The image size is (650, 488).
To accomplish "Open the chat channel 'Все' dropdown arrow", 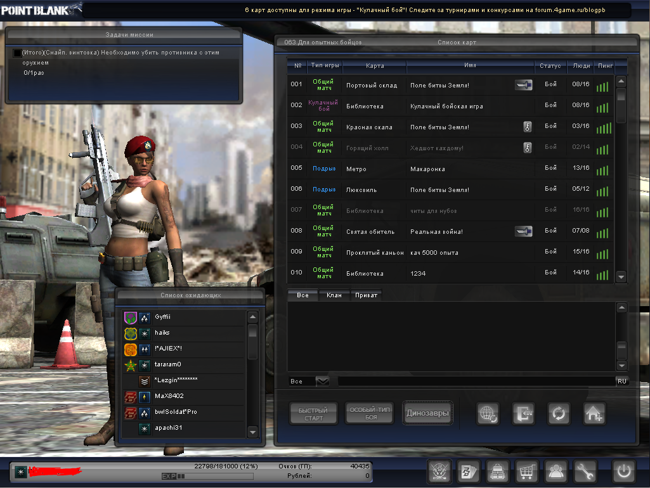I will pyautogui.click(x=323, y=381).
